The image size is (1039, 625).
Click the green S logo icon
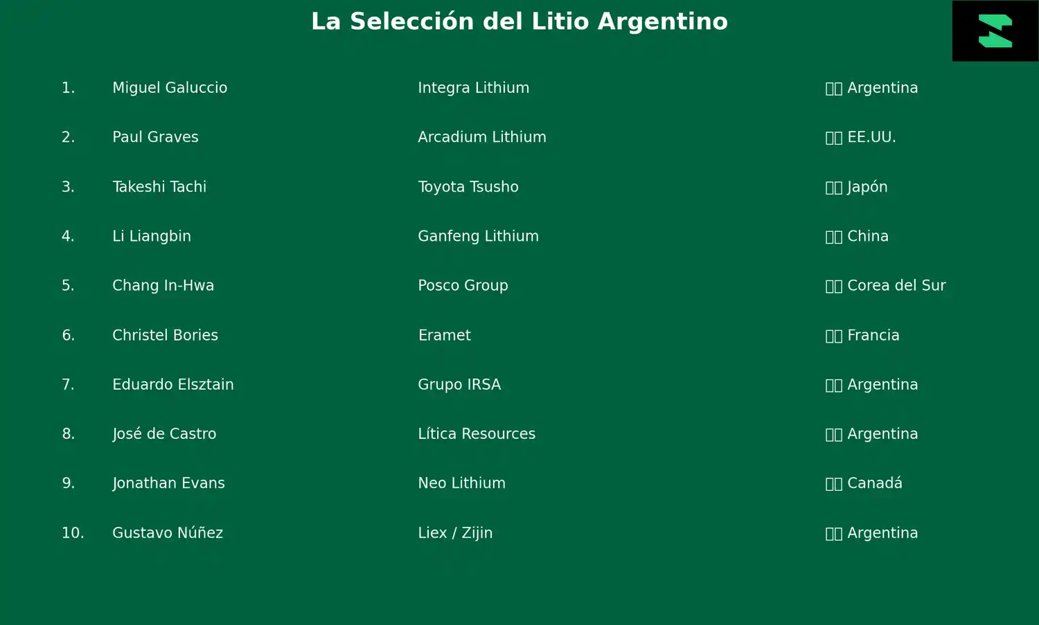[x=995, y=31]
